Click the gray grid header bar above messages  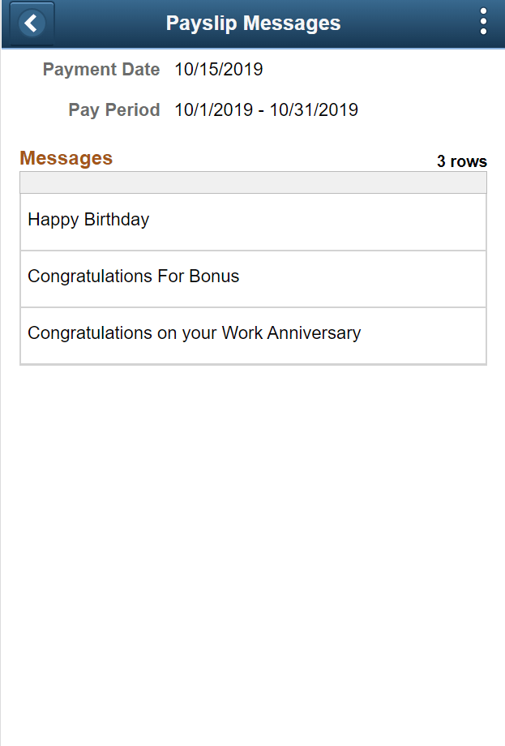click(253, 182)
